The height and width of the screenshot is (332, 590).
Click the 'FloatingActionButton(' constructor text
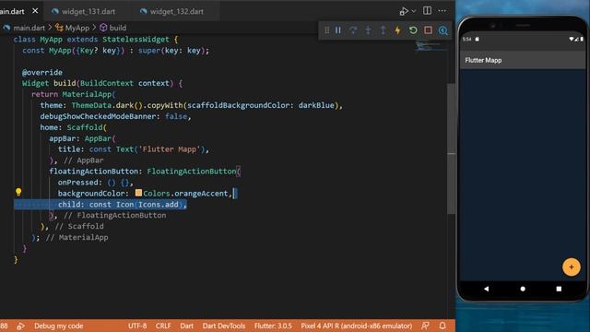pos(194,172)
